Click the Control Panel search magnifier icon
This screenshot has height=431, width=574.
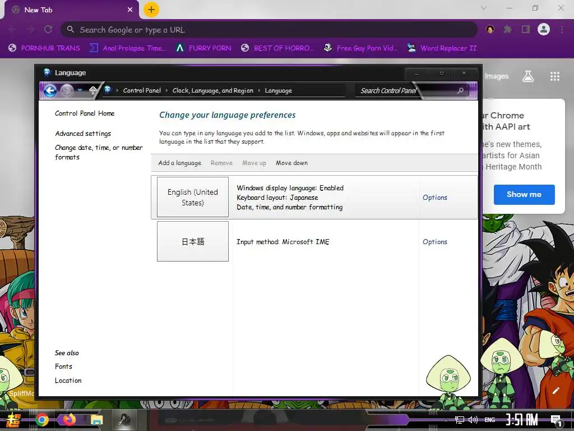(x=461, y=90)
